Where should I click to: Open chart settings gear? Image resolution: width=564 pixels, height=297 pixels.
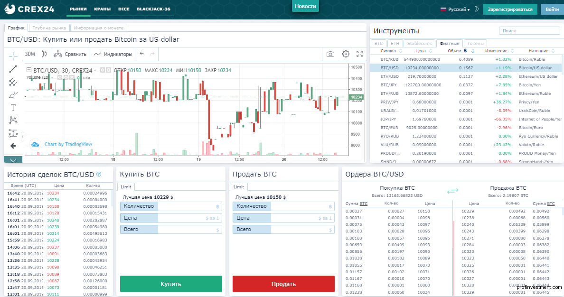346,54
